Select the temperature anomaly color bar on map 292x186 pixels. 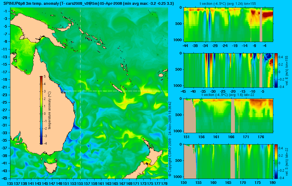[x=41, y=110]
